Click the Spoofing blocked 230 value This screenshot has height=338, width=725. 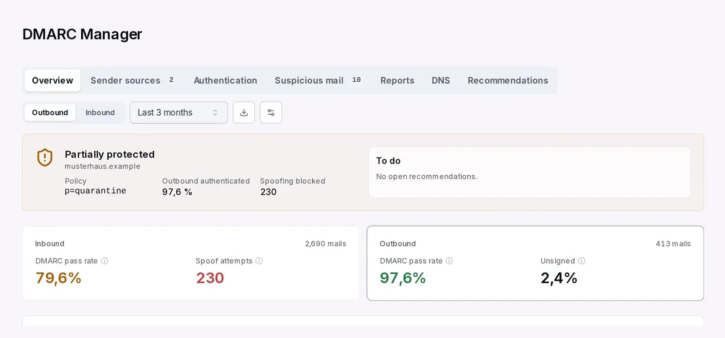click(x=268, y=192)
